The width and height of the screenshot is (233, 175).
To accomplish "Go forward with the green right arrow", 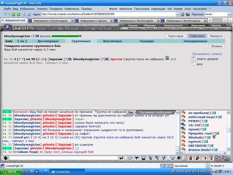I will [x=18, y=14].
